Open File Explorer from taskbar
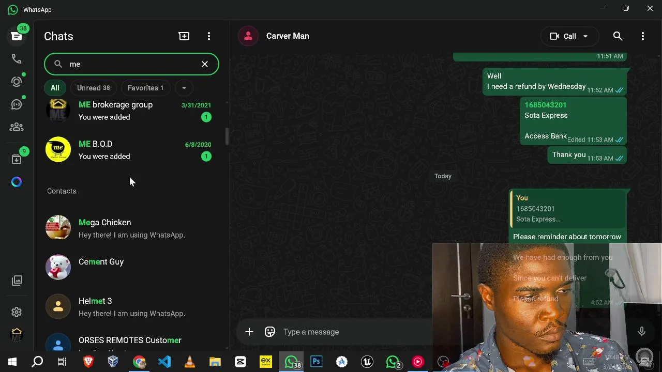This screenshot has height=372, width=662. pyautogui.click(x=215, y=362)
